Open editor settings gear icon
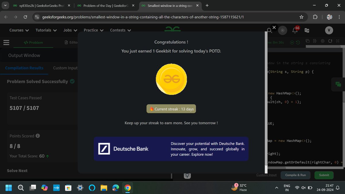Viewport: 345px width, 194px height. click(323, 41)
